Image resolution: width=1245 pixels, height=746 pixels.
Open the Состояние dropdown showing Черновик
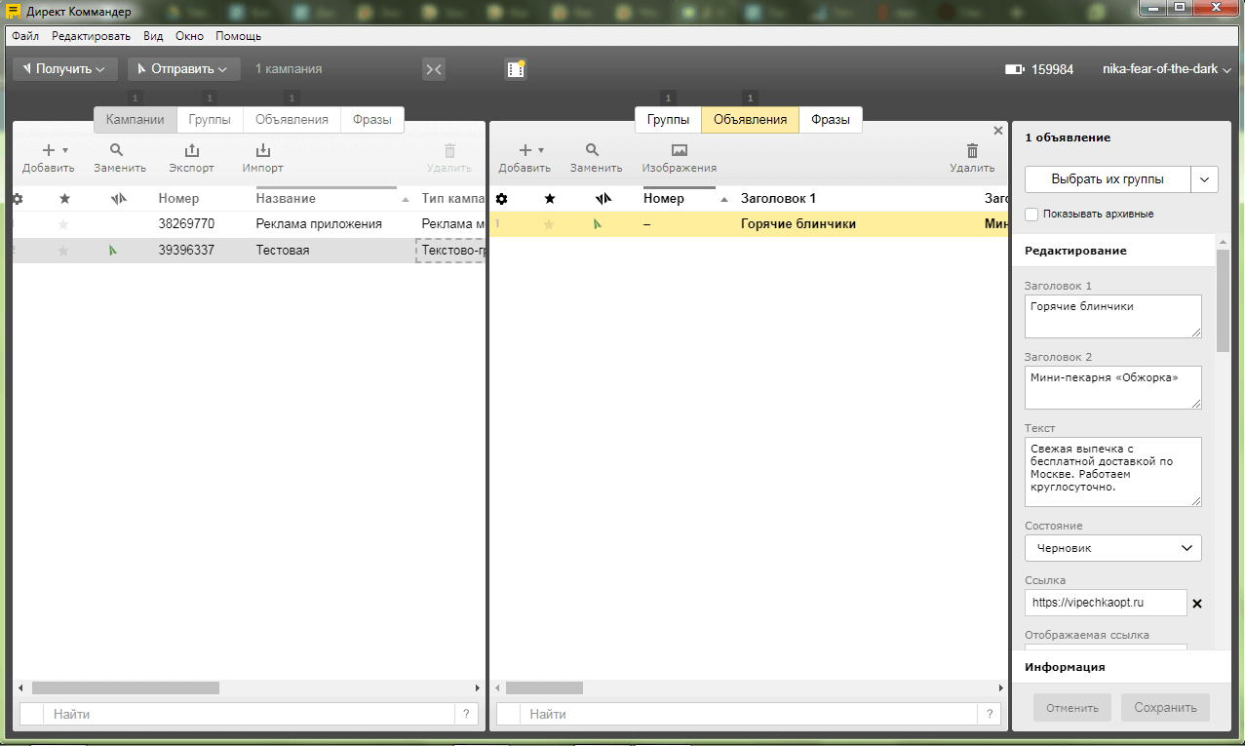pyautogui.click(x=1112, y=548)
